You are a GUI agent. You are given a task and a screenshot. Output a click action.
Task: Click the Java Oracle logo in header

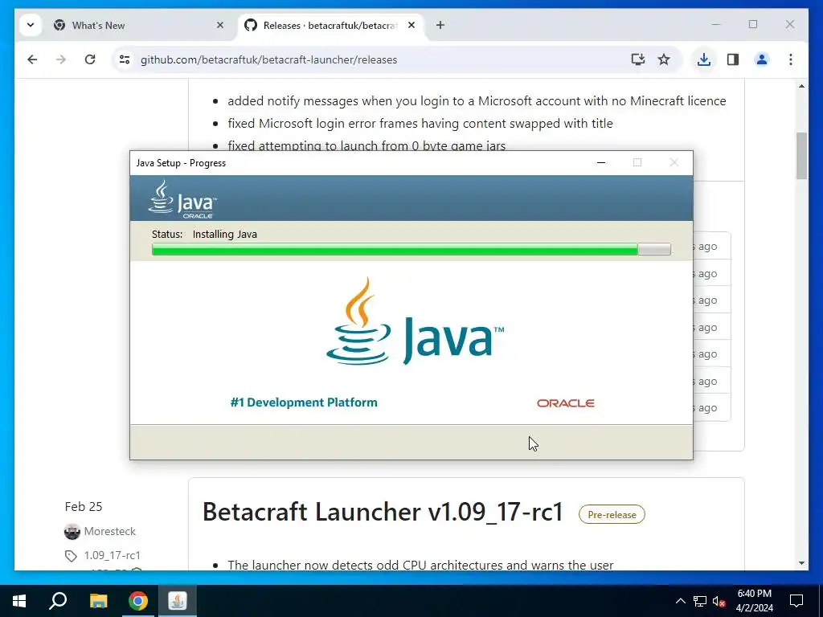click(182, 199)
